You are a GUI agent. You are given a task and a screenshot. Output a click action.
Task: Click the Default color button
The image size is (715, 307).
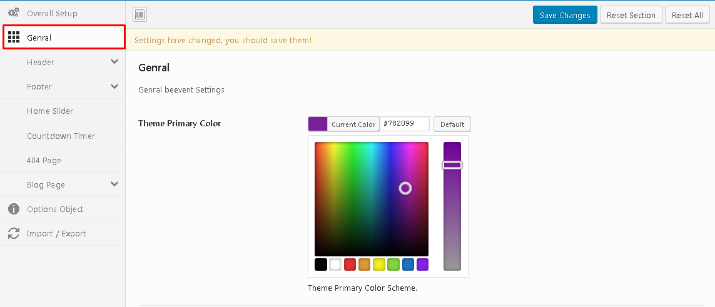452,124
